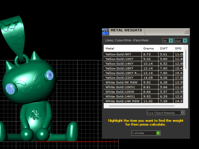Click the vertical scrollbar of the metal table
This screenshot has width=199, height=149.
click(x=186, y=59)
